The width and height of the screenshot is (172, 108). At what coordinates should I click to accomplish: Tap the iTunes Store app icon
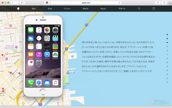(39, 55)
